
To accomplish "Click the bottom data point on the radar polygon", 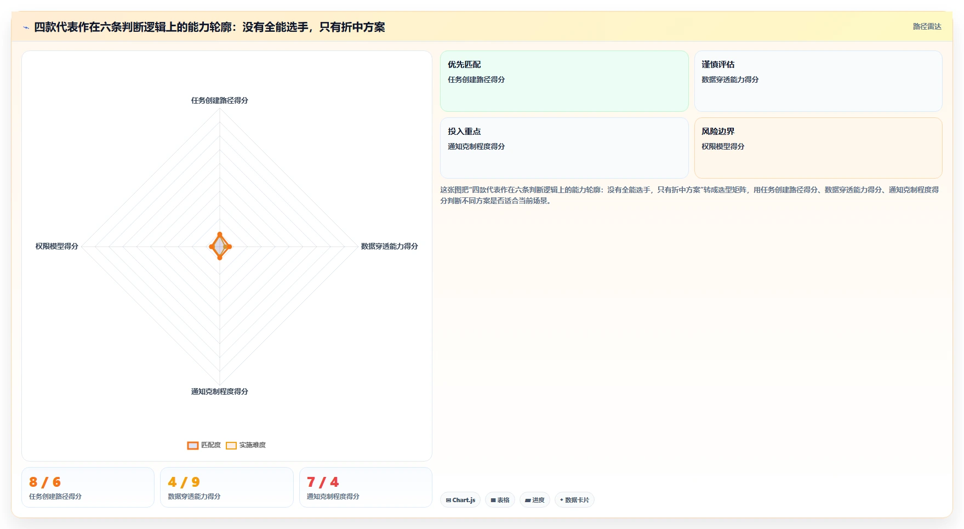I will click(x=220, y=258).
